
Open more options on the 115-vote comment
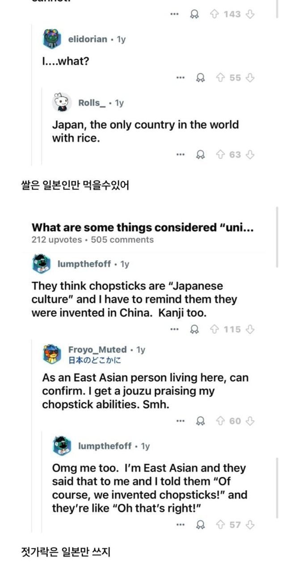pos(174,329)
